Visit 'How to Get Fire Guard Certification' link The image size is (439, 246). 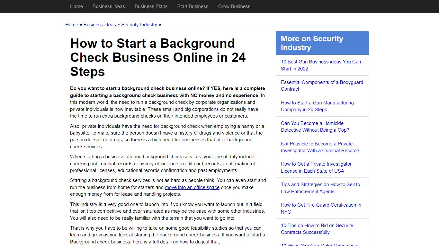tap(321, 209)
